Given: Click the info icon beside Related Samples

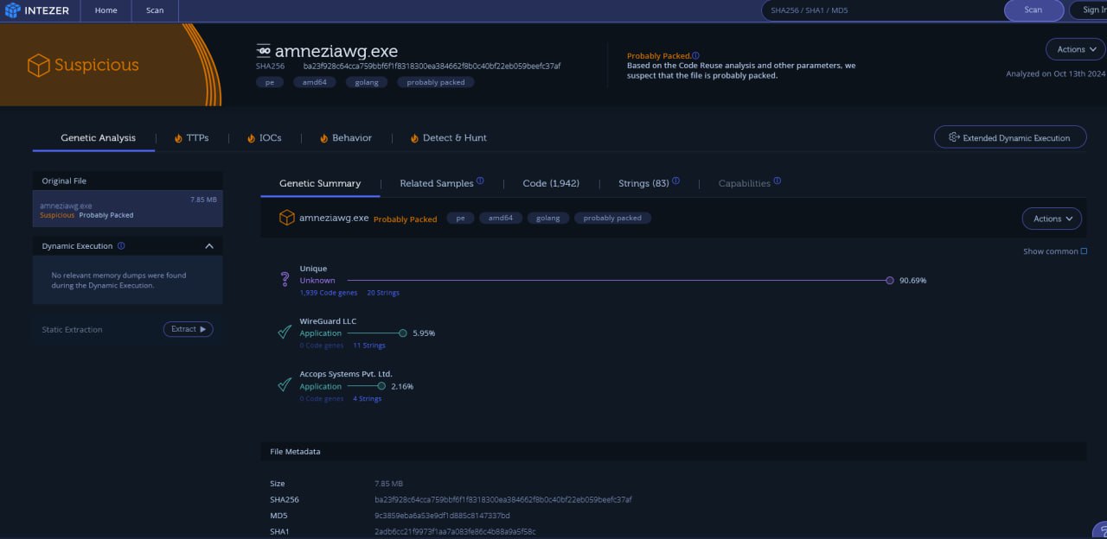Looking at the screenshot, I should (x=480, y=181).
